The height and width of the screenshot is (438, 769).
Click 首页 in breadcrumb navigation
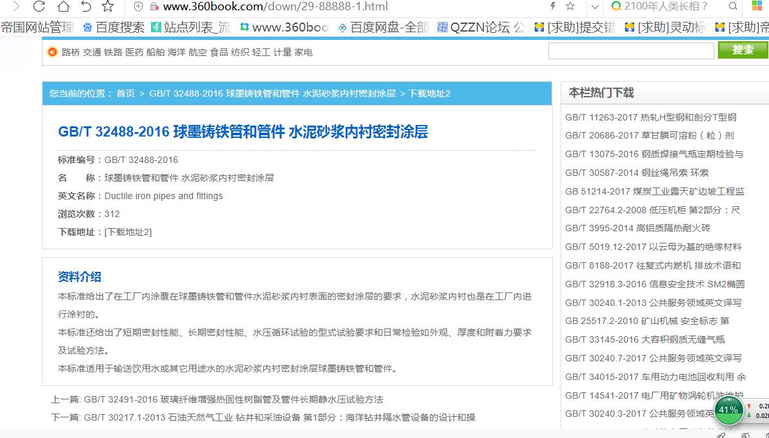coord(125,93)
